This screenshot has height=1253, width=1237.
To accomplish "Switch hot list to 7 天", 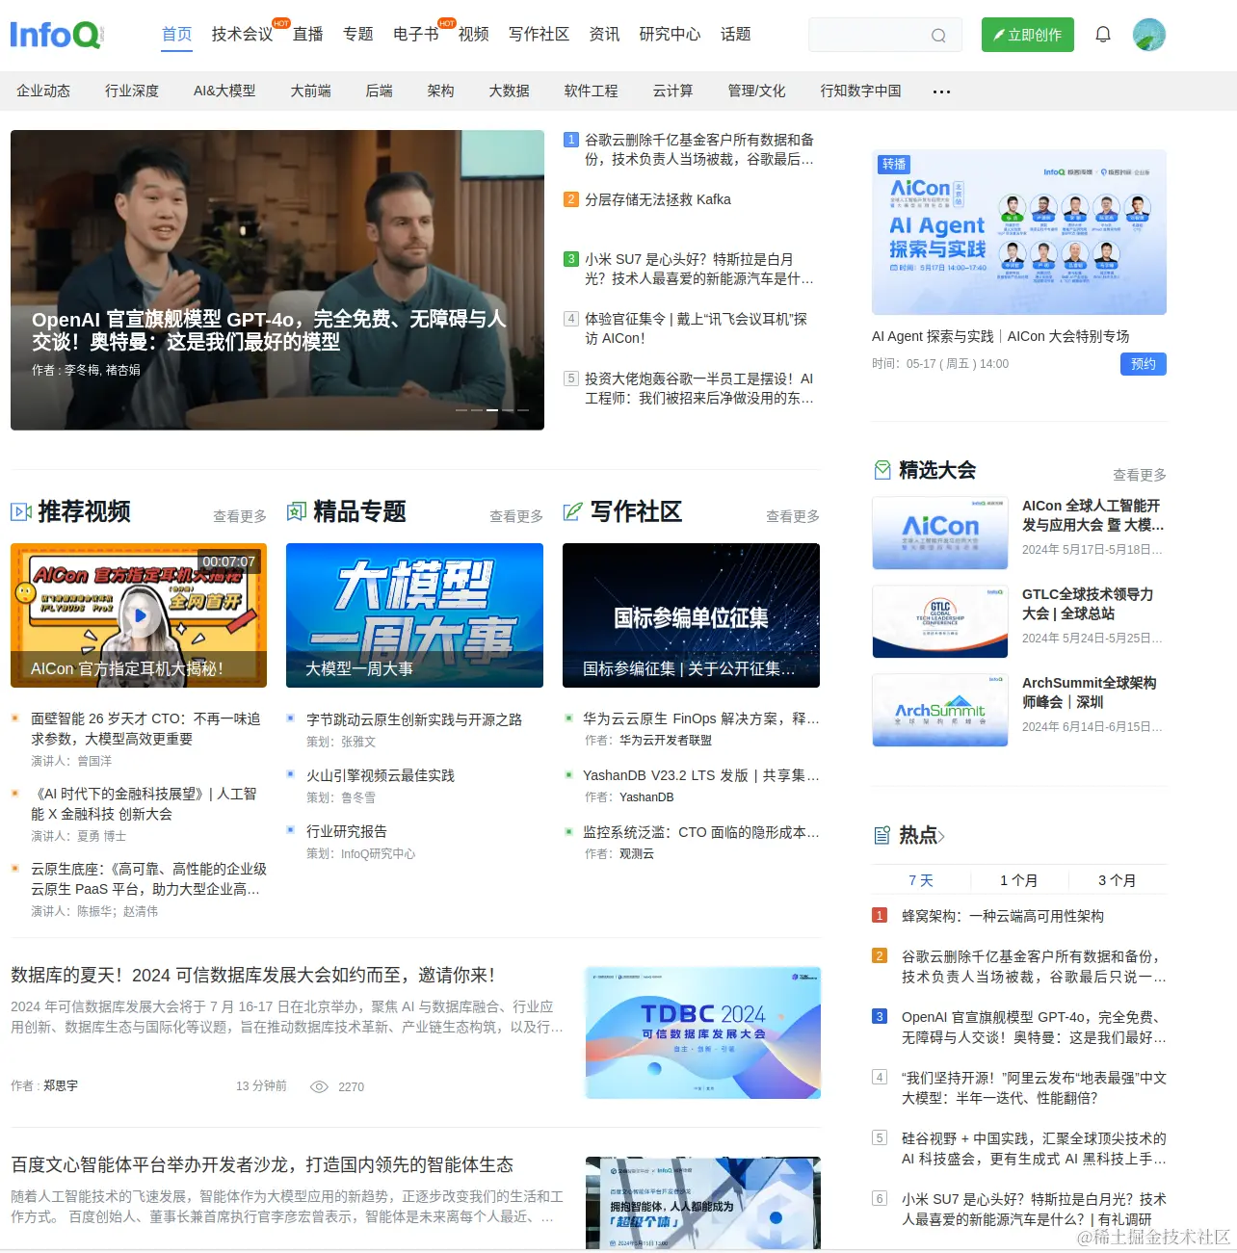I will coord(921,880).
